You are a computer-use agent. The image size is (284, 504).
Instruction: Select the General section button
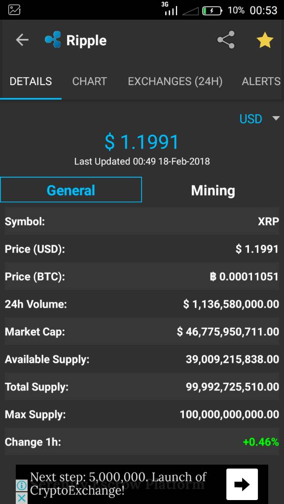point(71,189)
